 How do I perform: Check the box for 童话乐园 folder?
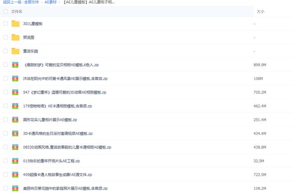pyautogui.click(x=5, y=51)
